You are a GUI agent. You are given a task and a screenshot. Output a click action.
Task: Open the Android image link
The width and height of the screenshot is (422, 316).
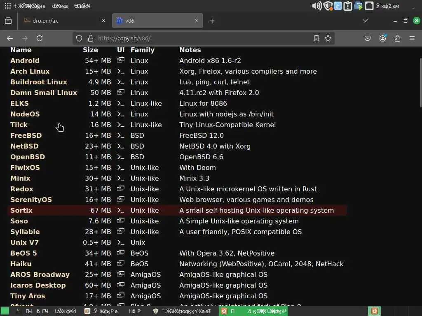tap(25, 61)
